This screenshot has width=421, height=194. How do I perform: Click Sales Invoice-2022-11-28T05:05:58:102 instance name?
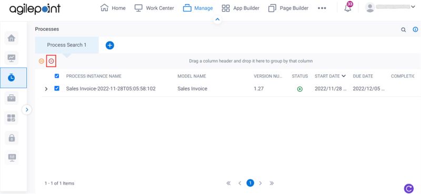(111, 89)
